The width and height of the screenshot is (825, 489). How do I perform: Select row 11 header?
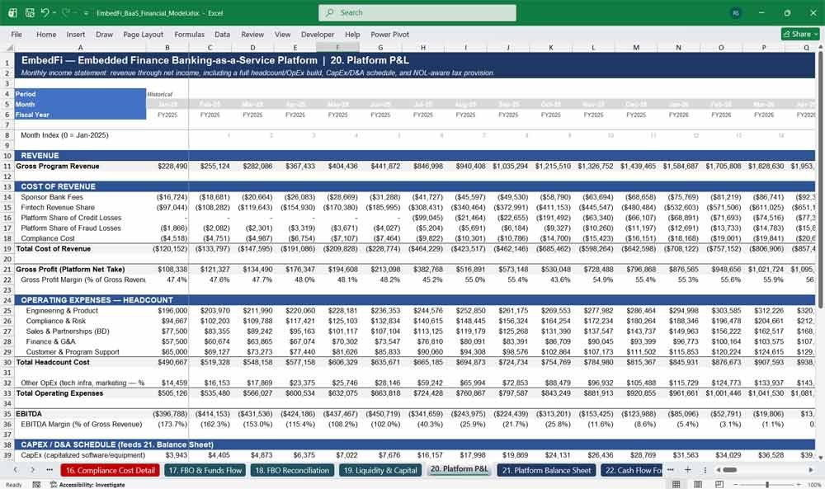(7, 166)
